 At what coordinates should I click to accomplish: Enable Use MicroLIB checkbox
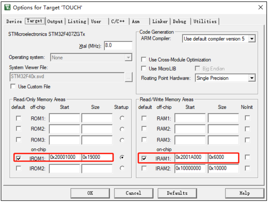[144, 69]
